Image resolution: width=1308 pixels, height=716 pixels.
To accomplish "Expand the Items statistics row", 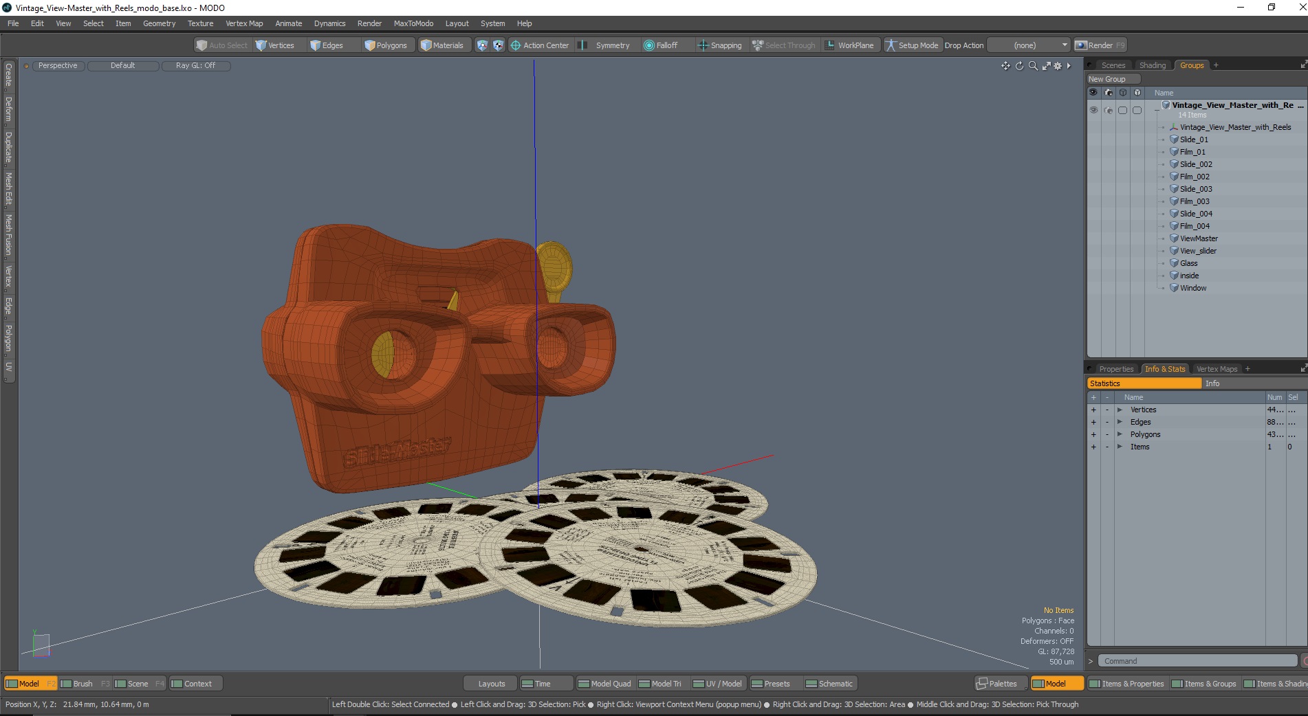I will (x=1120, y=447).
